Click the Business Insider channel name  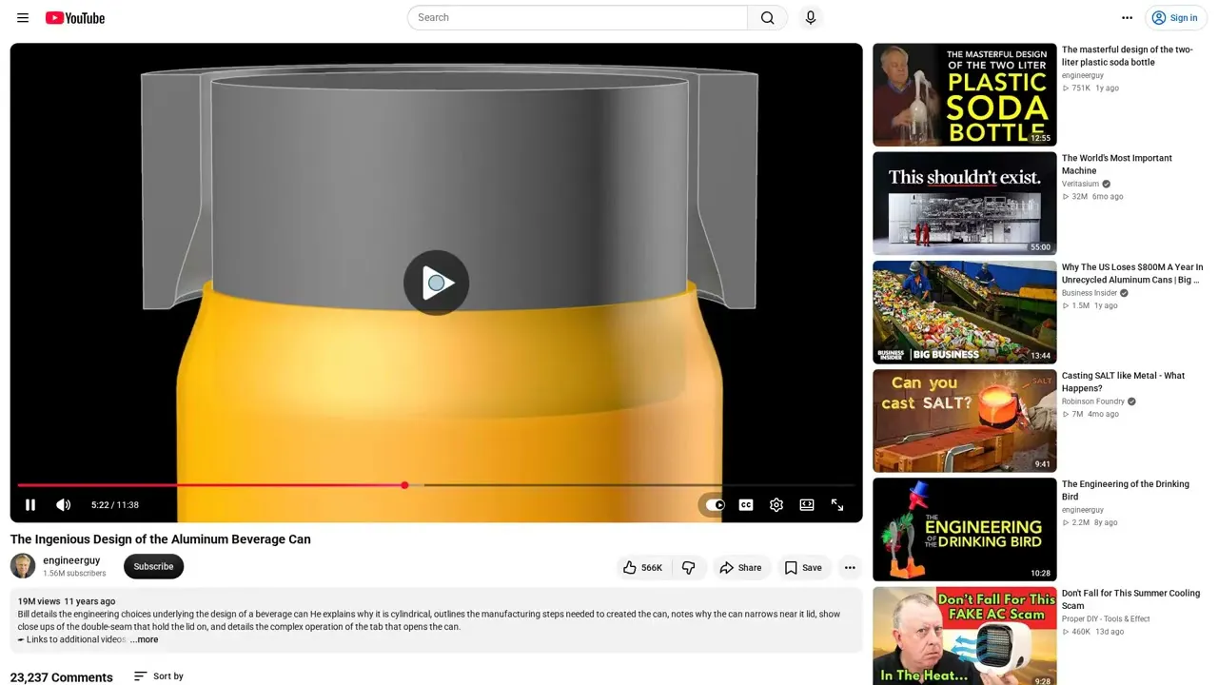coord(1090,293)
